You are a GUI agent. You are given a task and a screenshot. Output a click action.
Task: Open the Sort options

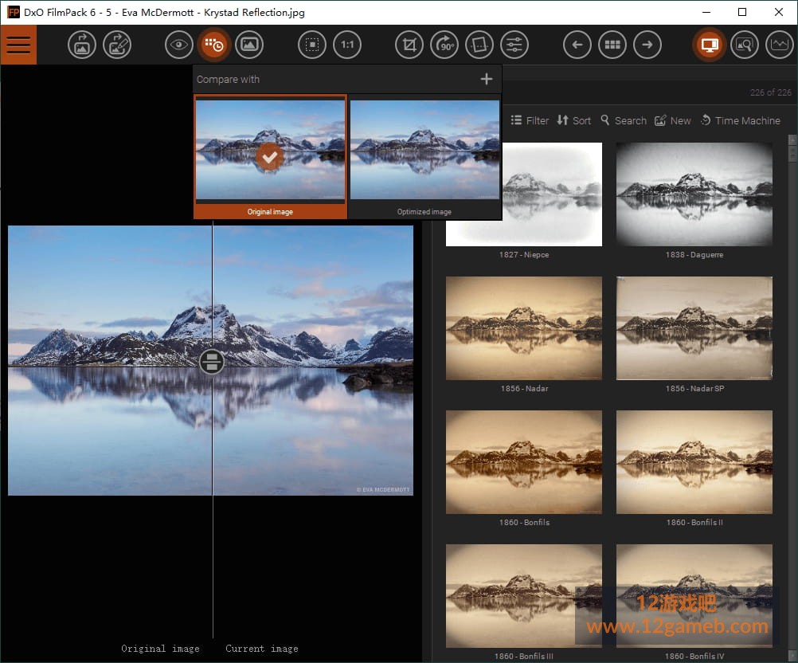point(574,120)
